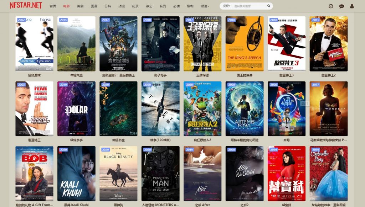This screenshot has height=207, width=365.
Task: Open the 日韩 nav item
Action: click(x=108, y=6)
